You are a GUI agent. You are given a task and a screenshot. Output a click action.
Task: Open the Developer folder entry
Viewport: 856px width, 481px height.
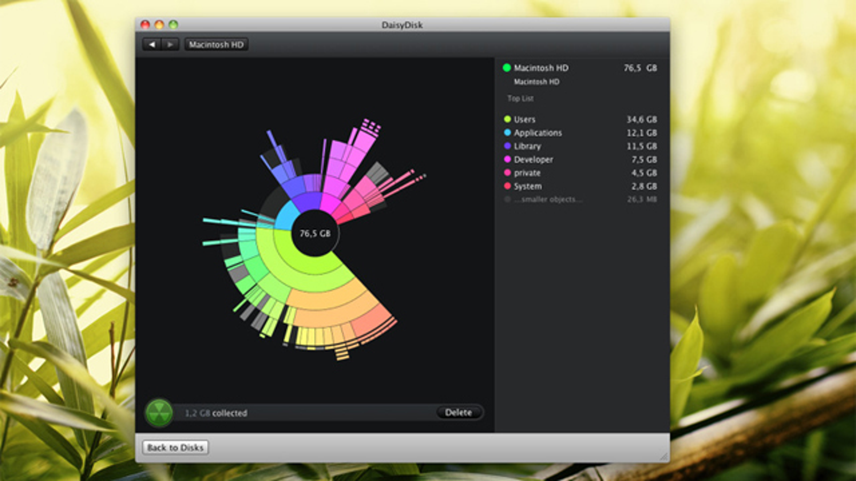(x=580, y=159)
